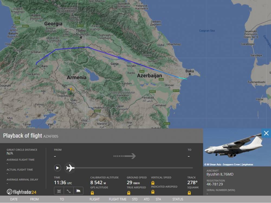Click the Kars label on map

click(x=44, y=66)
